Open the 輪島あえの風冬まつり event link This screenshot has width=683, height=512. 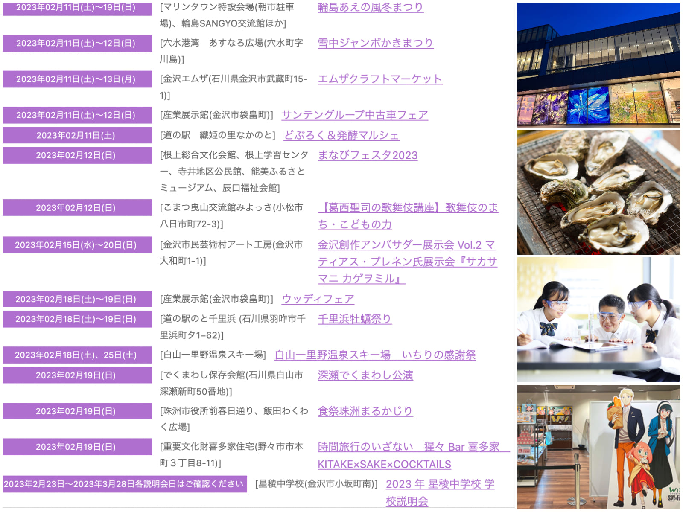pyautogui.click(x=370, y=7)
